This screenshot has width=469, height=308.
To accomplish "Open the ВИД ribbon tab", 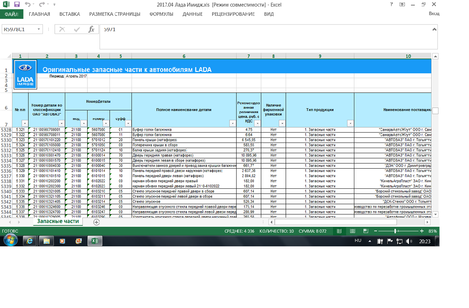I will [x=269, y=14].
